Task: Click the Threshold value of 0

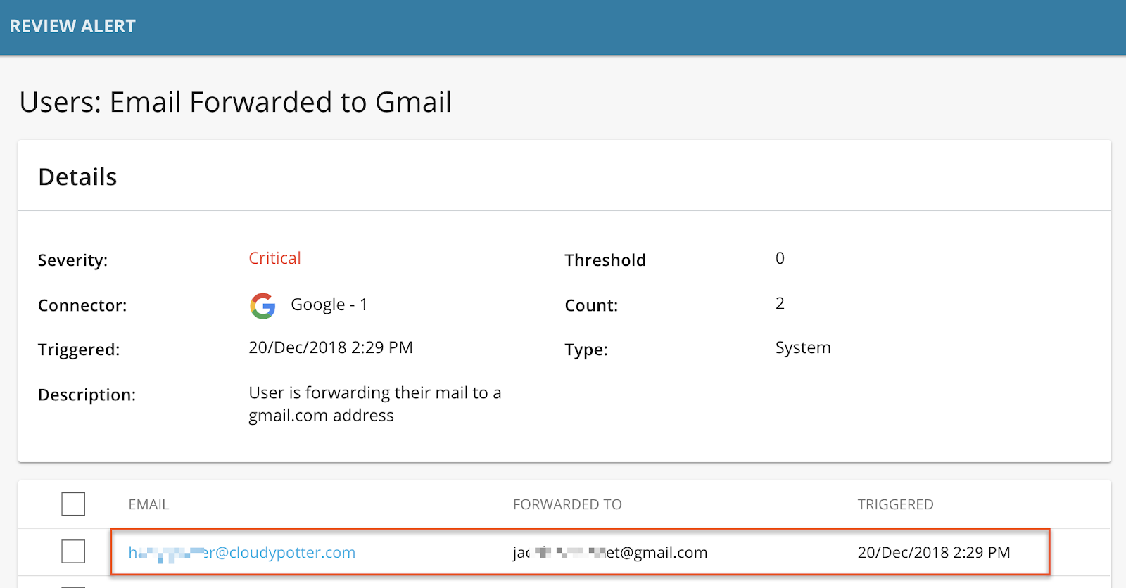Action: click(x=780, y=258)
